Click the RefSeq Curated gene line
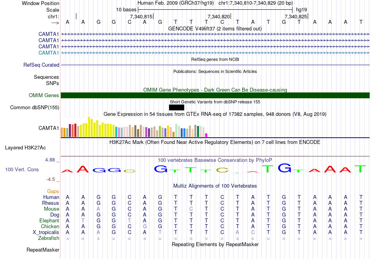This screenshot has width=370, height=259. [215, 65]
